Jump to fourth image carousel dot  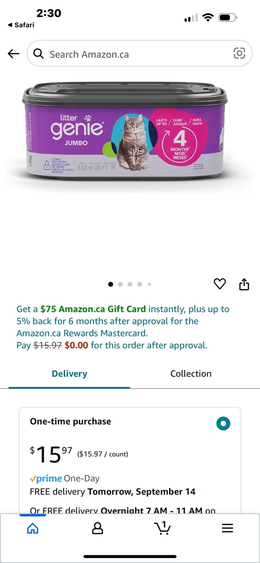[140, 284]
